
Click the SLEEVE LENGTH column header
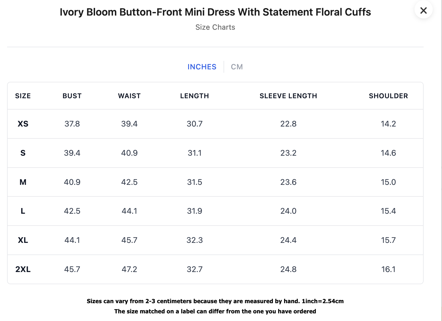tap(288, 96)
